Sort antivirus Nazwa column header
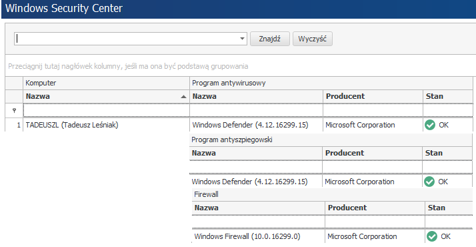This screenshot has height=247, width=476. [256, 96]
